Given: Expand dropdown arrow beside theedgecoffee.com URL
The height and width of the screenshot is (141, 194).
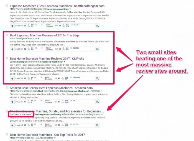Looking at the screenshot, I should [39, 39].
